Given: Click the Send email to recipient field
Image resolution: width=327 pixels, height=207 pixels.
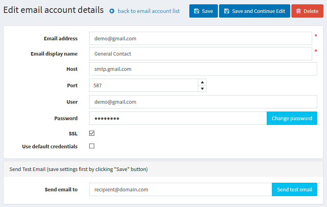Looking at the screenshot, I should pos(180,189).
